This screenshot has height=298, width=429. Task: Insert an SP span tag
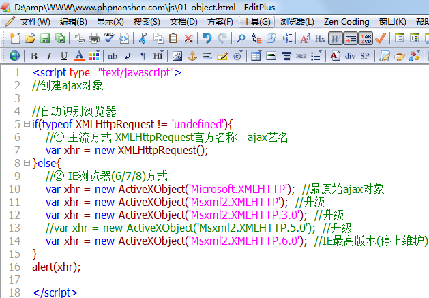coord(365,56)
